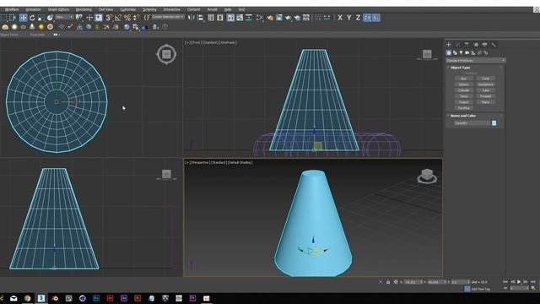Toggle the Percent Snap button

[x=127, y=18]
